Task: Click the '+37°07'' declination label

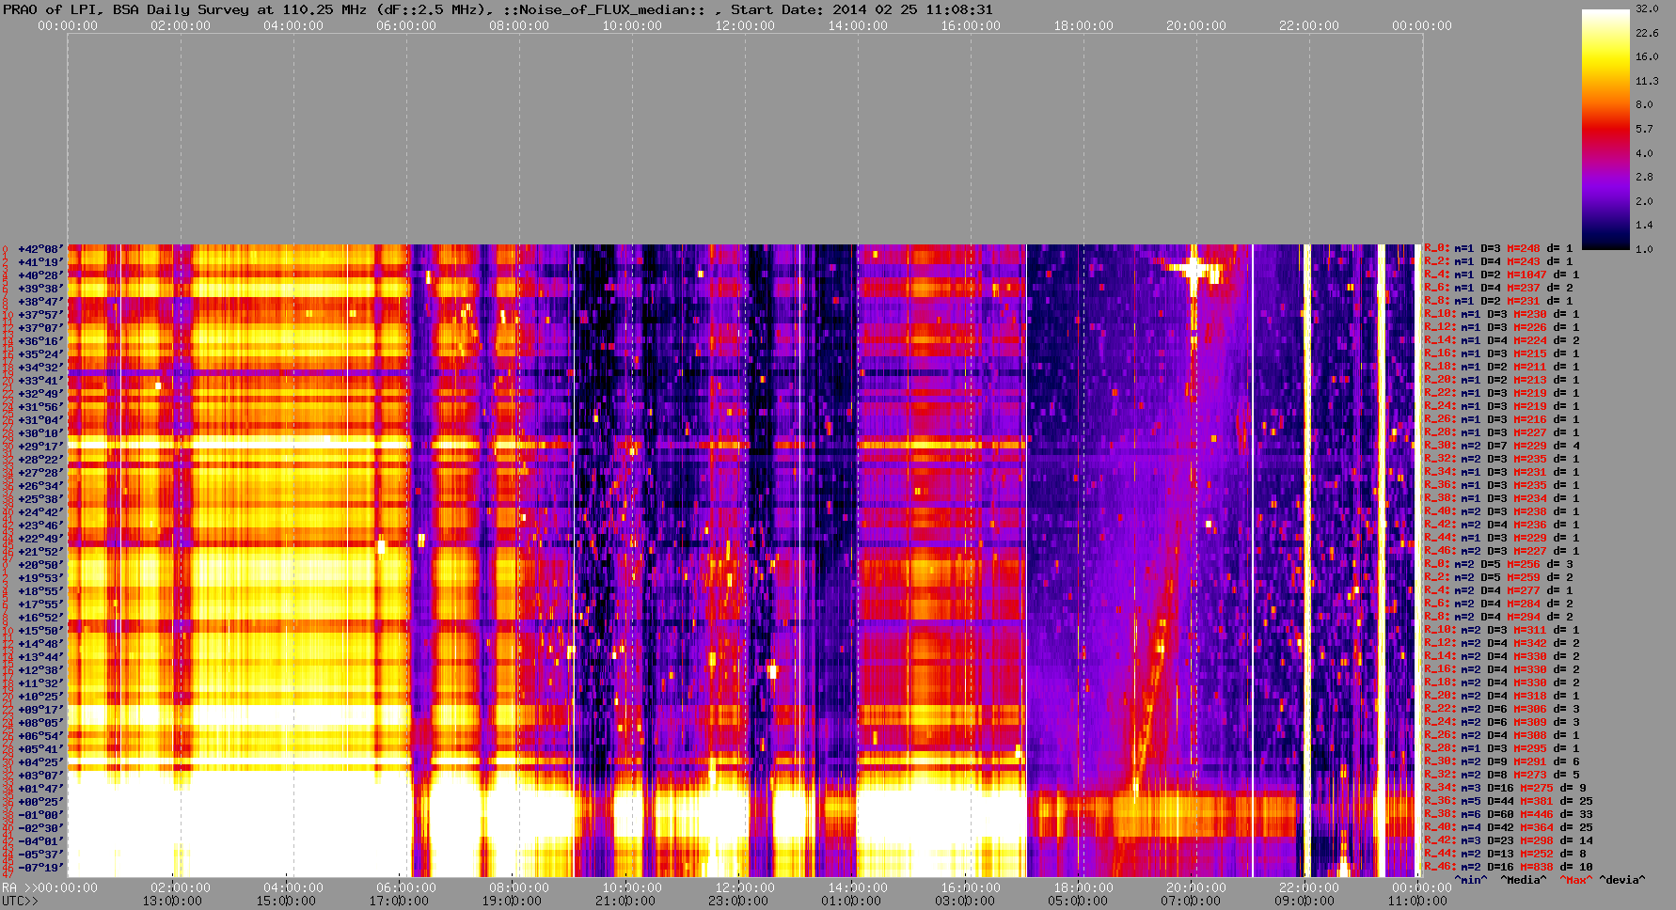Action: [40, 328]
